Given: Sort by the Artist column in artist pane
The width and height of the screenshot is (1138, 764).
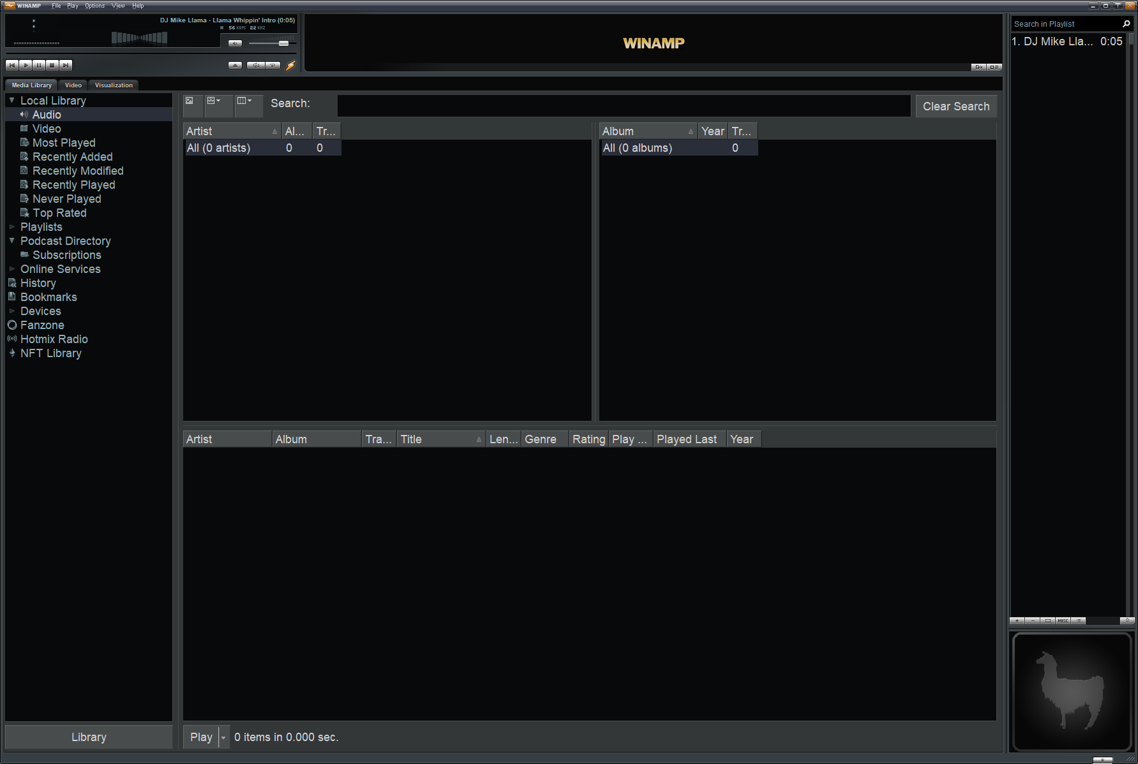Looking at the screenshot, I should coord(232,131).
